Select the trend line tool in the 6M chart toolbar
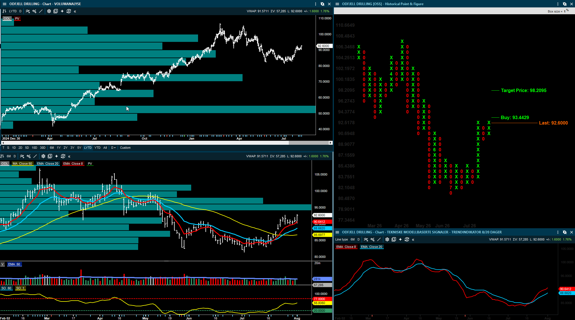Image resolution: width=575 pixels, height=320 pixels. coord(35,156)
